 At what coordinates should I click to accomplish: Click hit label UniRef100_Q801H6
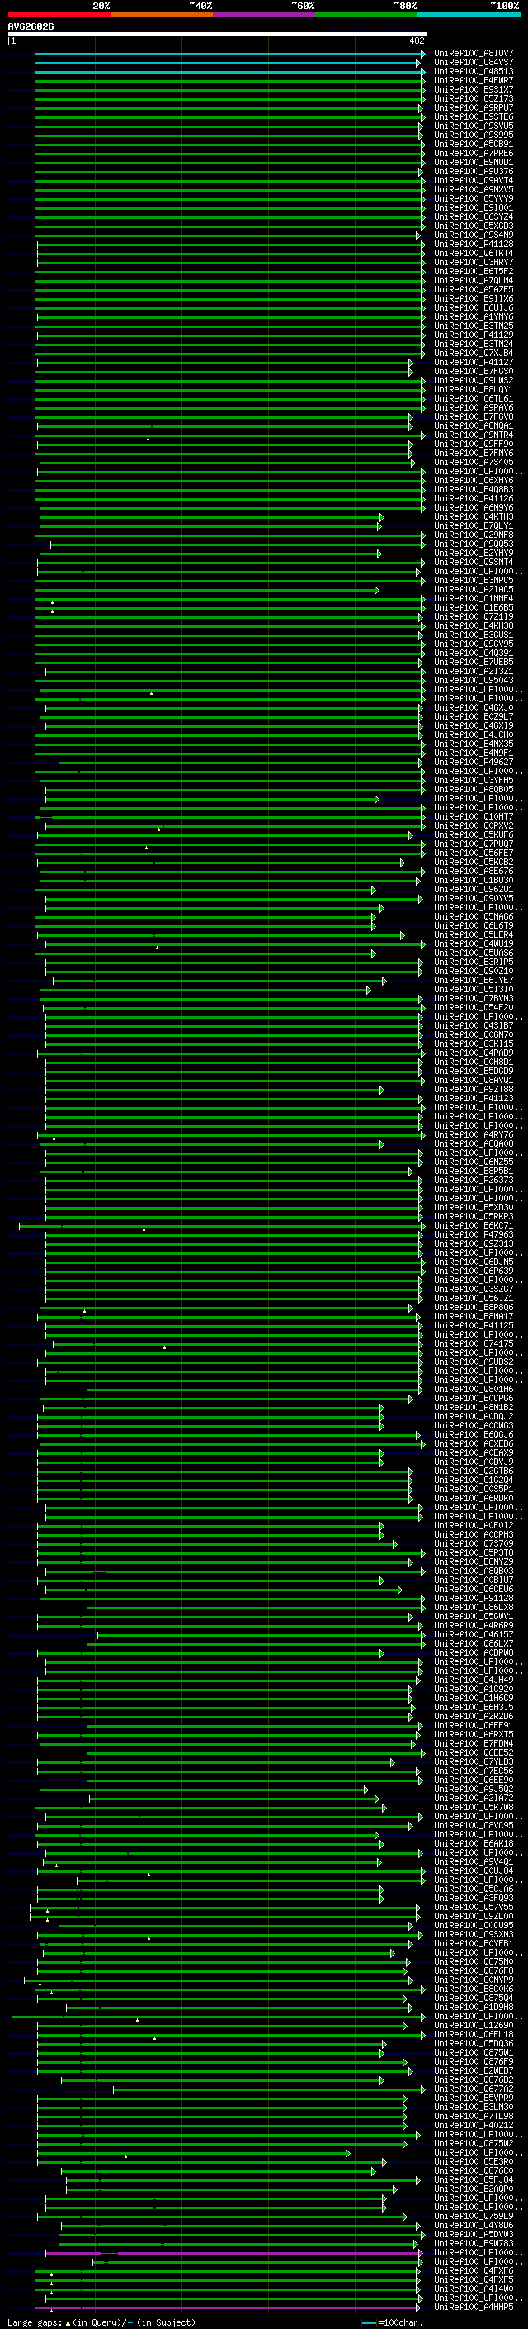[473, 1389]
